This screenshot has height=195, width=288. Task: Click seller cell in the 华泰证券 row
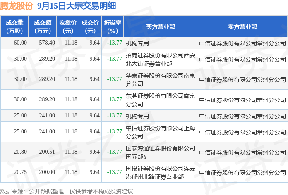[242, 80]
